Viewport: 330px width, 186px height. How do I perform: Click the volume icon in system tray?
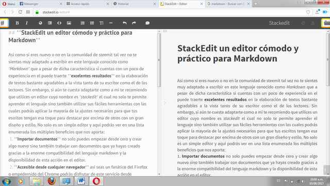click(x=304, y=181)
